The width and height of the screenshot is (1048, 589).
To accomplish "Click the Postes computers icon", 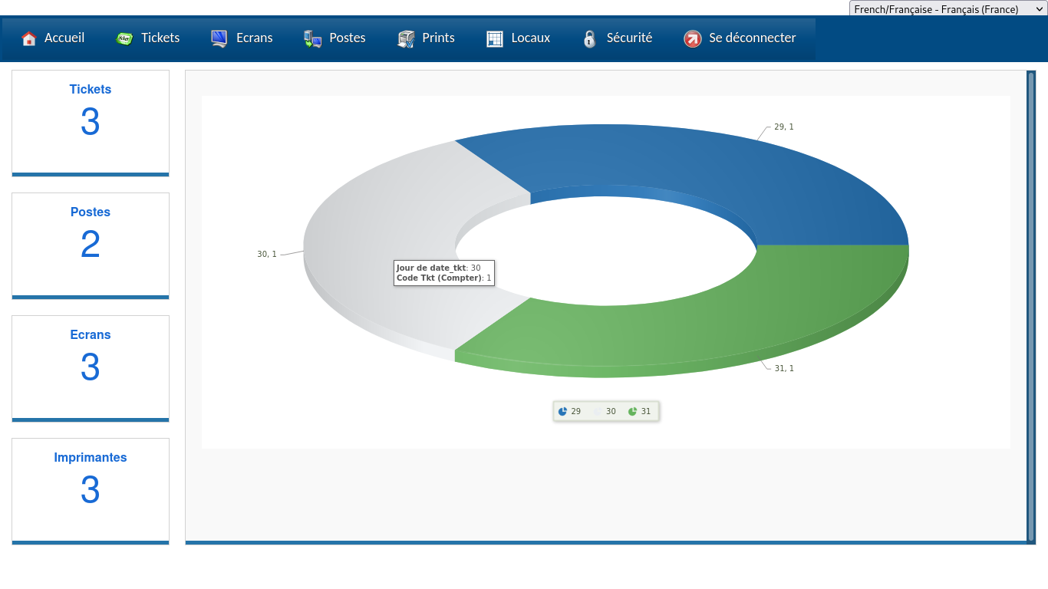I will tap(312, 38).
